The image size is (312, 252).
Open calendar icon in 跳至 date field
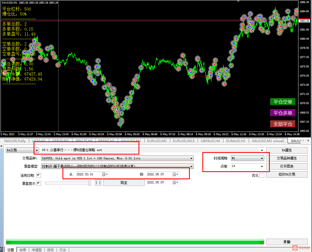[174, 182]
